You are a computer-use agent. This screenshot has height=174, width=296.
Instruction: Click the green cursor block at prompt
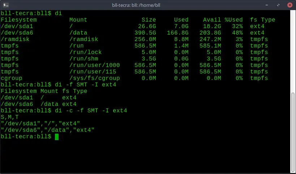[57, 137]
